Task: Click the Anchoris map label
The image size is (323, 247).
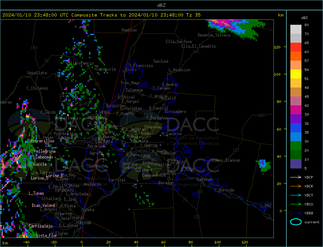Action: pos(92,184)
